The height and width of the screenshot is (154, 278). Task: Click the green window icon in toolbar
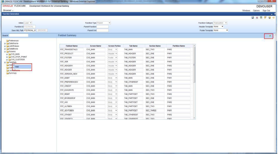(261, 18)
